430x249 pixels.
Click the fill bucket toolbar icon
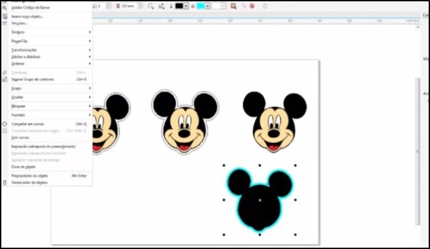point(193,6)
